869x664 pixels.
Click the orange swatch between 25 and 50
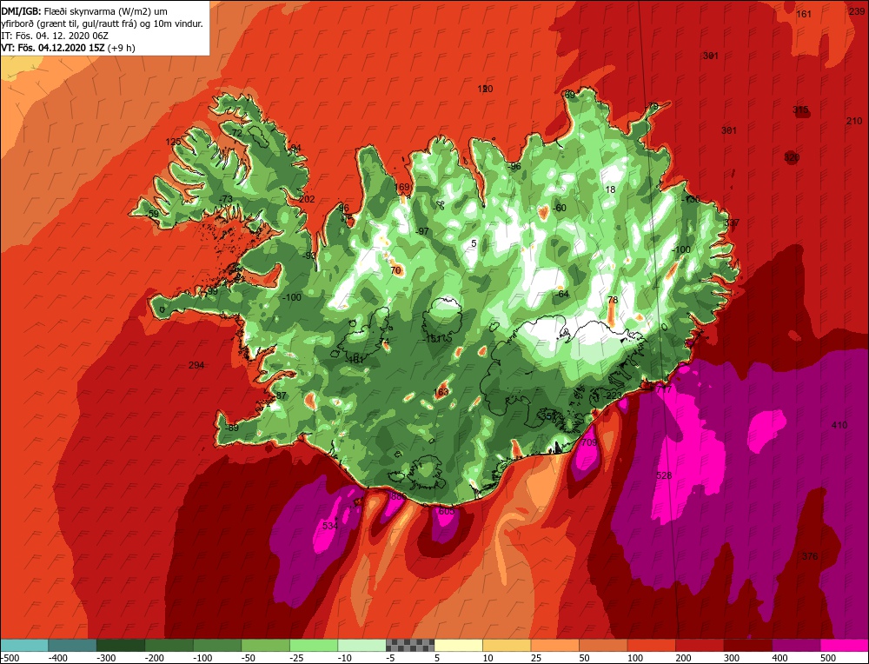click(x=554, y=645)
